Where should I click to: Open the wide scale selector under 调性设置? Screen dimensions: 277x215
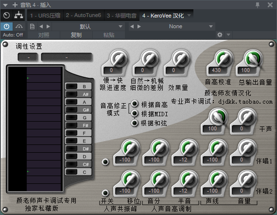[x=67, y=57]
